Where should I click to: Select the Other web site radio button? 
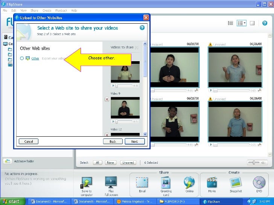(x=22, y=58)
